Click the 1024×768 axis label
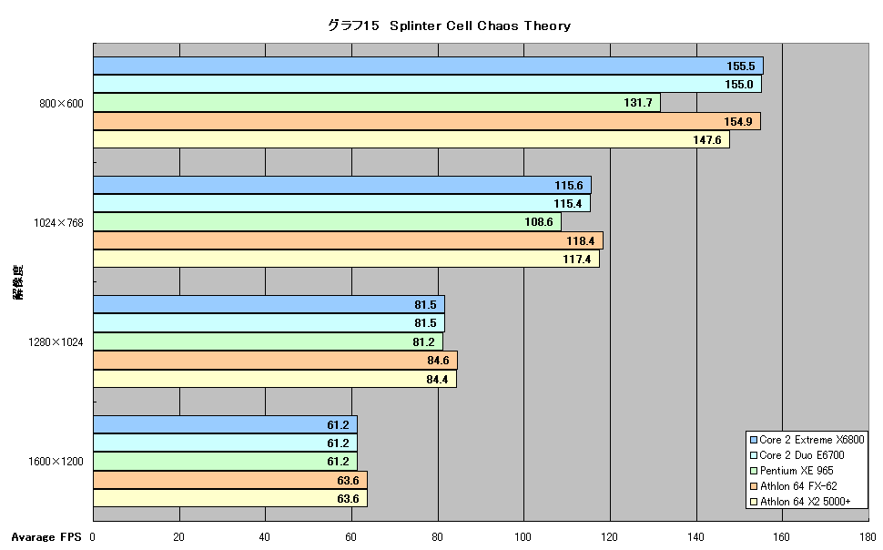Screen dimensions: 883x550 pos(58,223)
